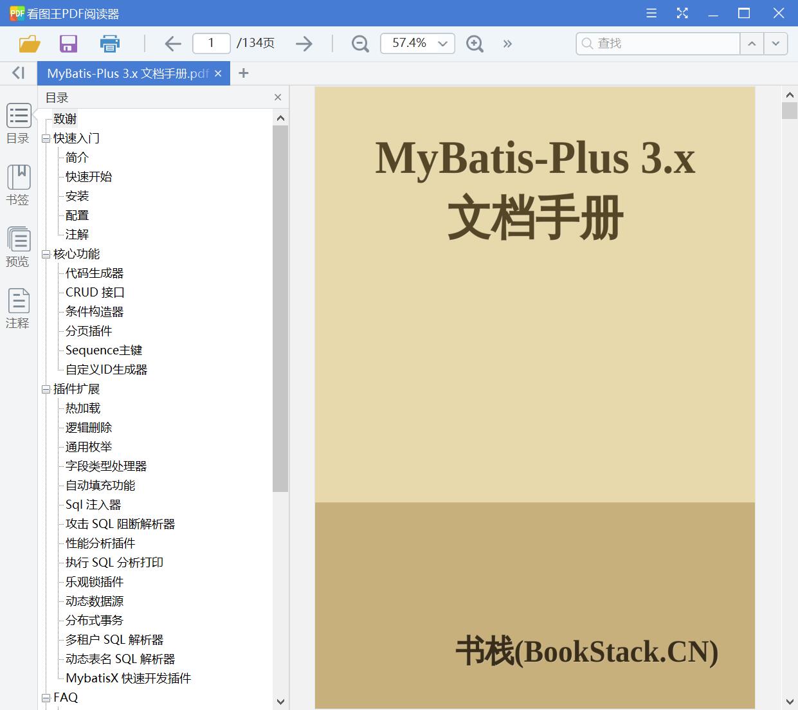This screenshot has width=798, height=710.
Task: Open the MybatisX 快速开发插件 entry
Action: pyautogui.click(x=129, y=678)
